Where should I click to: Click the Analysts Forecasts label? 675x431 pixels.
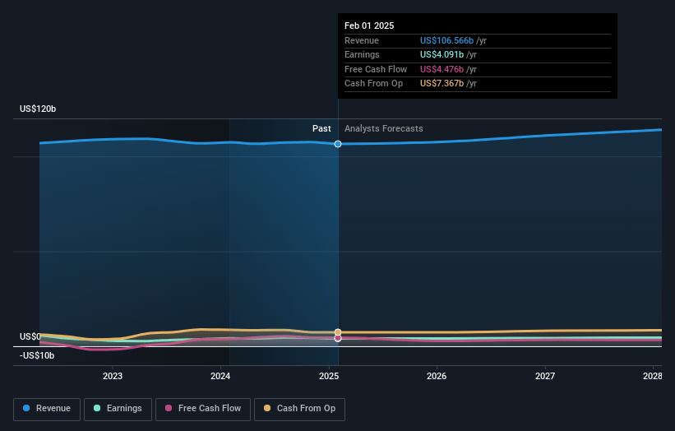384,129
